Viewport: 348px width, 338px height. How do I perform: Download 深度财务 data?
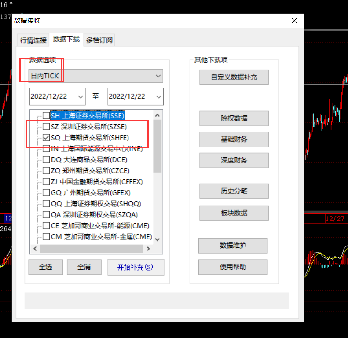[x=234, y=160]
